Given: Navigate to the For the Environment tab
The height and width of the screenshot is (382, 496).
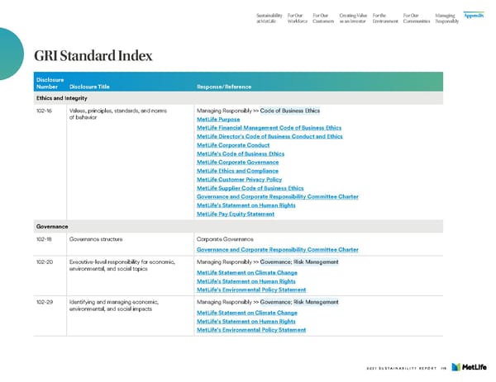Looking at the screenshot, I should tap(386, 17).
